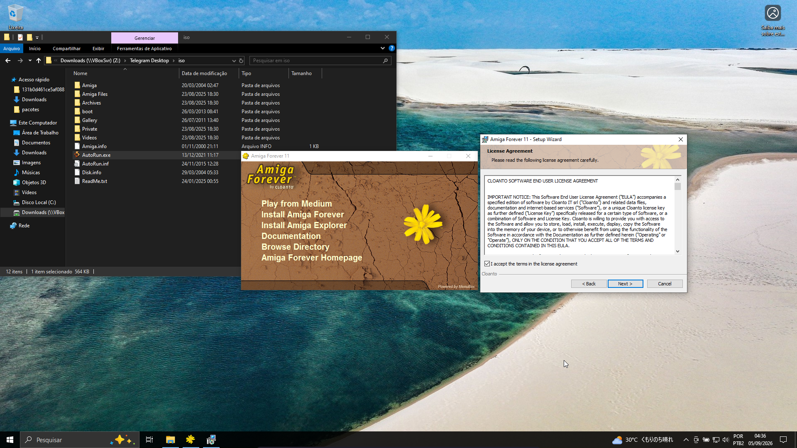Viewport: 797px width, 448px height.
Task: Open File Explorer from the taskbar
Action: [x=170, y=440]
